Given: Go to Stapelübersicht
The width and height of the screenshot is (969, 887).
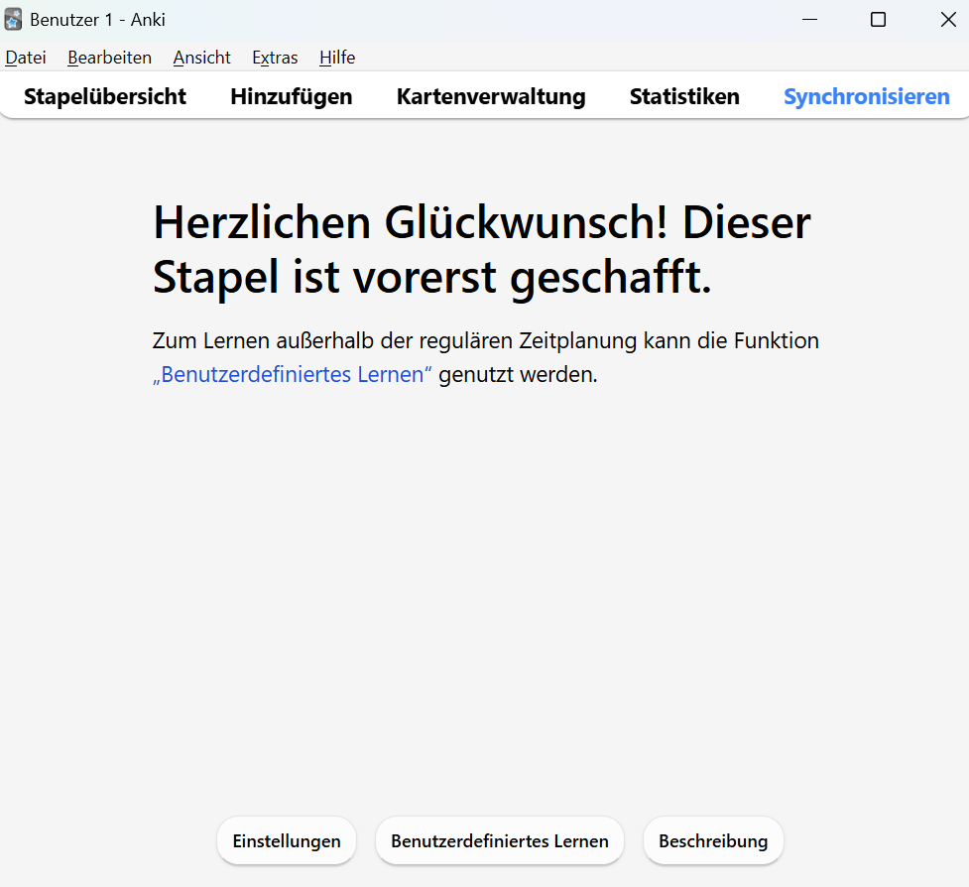Looking at the screenshot, I should 105,96.
